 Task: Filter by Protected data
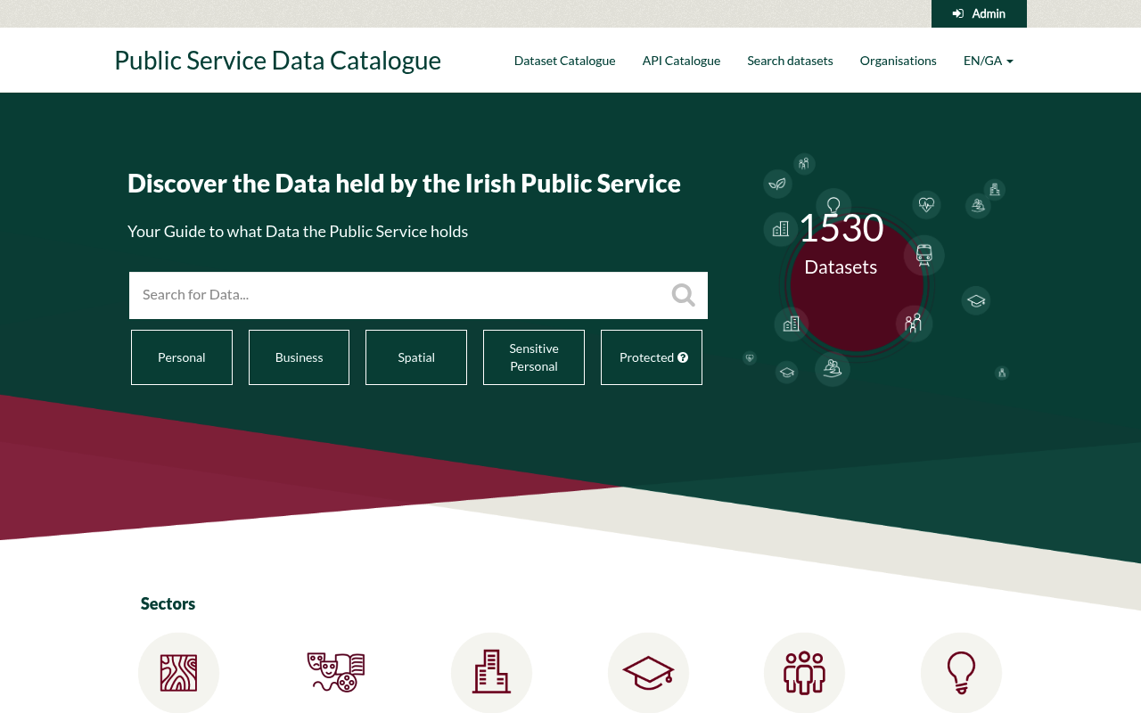coord(652,357)
